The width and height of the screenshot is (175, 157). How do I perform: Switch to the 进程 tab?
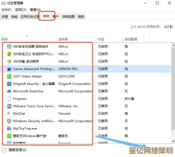(x=5, y=17)
